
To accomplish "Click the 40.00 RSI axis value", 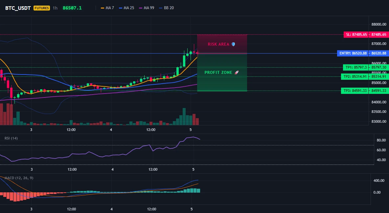I will coord(381,160).
